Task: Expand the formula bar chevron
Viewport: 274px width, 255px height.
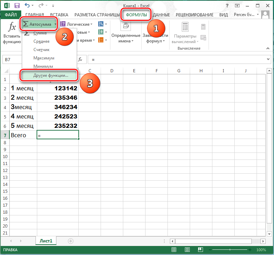Action: pyautogui.click(x=268, y=59)
